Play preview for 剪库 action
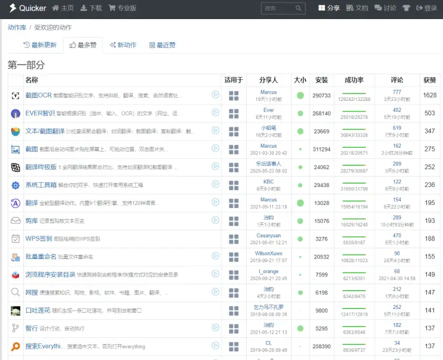443x360 pixels. (x=215, y=220)
